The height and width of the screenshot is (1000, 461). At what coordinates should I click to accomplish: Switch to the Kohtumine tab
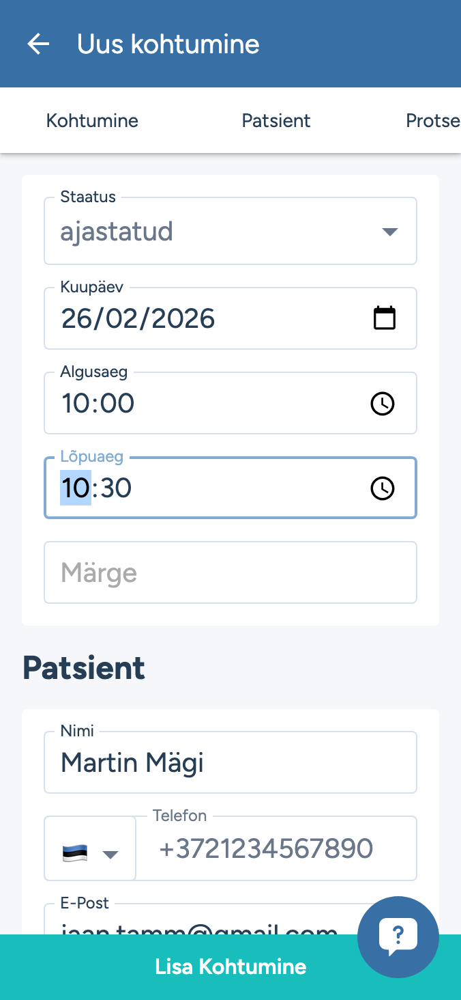pyautogui.click(x=92, y=121)
